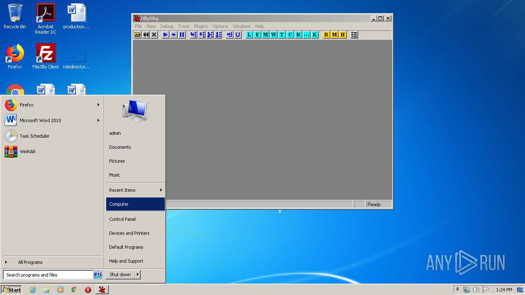Image resolution: width=525 pixels, height=295 pixels.
Task: Select the FileZilla Client desktop icon
Action: tap(46, 57)
